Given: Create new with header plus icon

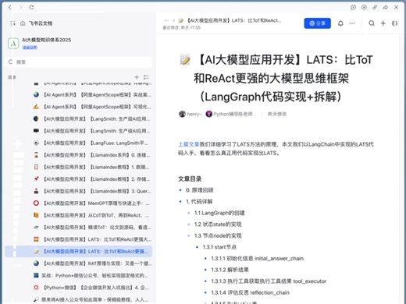Looking at the screenshot, I should point(383,23).
